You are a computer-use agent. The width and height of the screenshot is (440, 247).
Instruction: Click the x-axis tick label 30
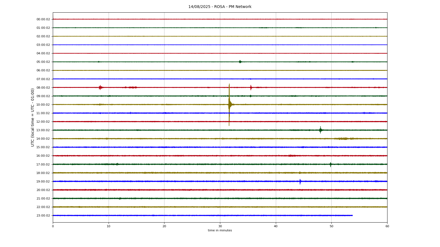[220, 226]
